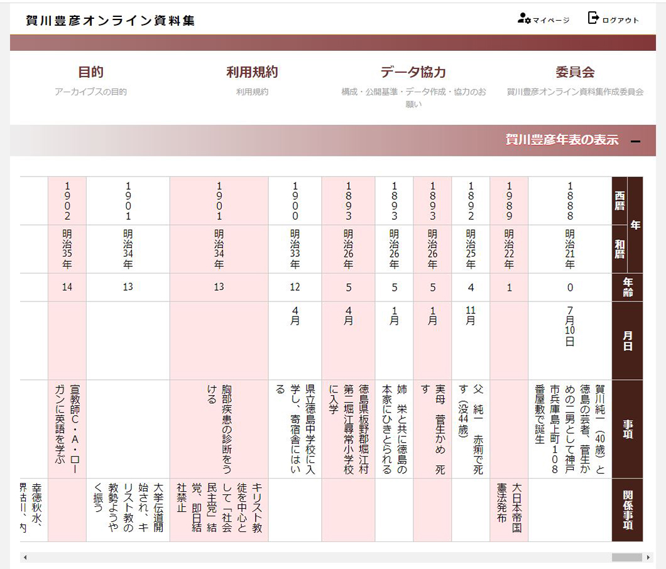Collapse the 賀川豊彦年表の表示 section

point(635,141)
